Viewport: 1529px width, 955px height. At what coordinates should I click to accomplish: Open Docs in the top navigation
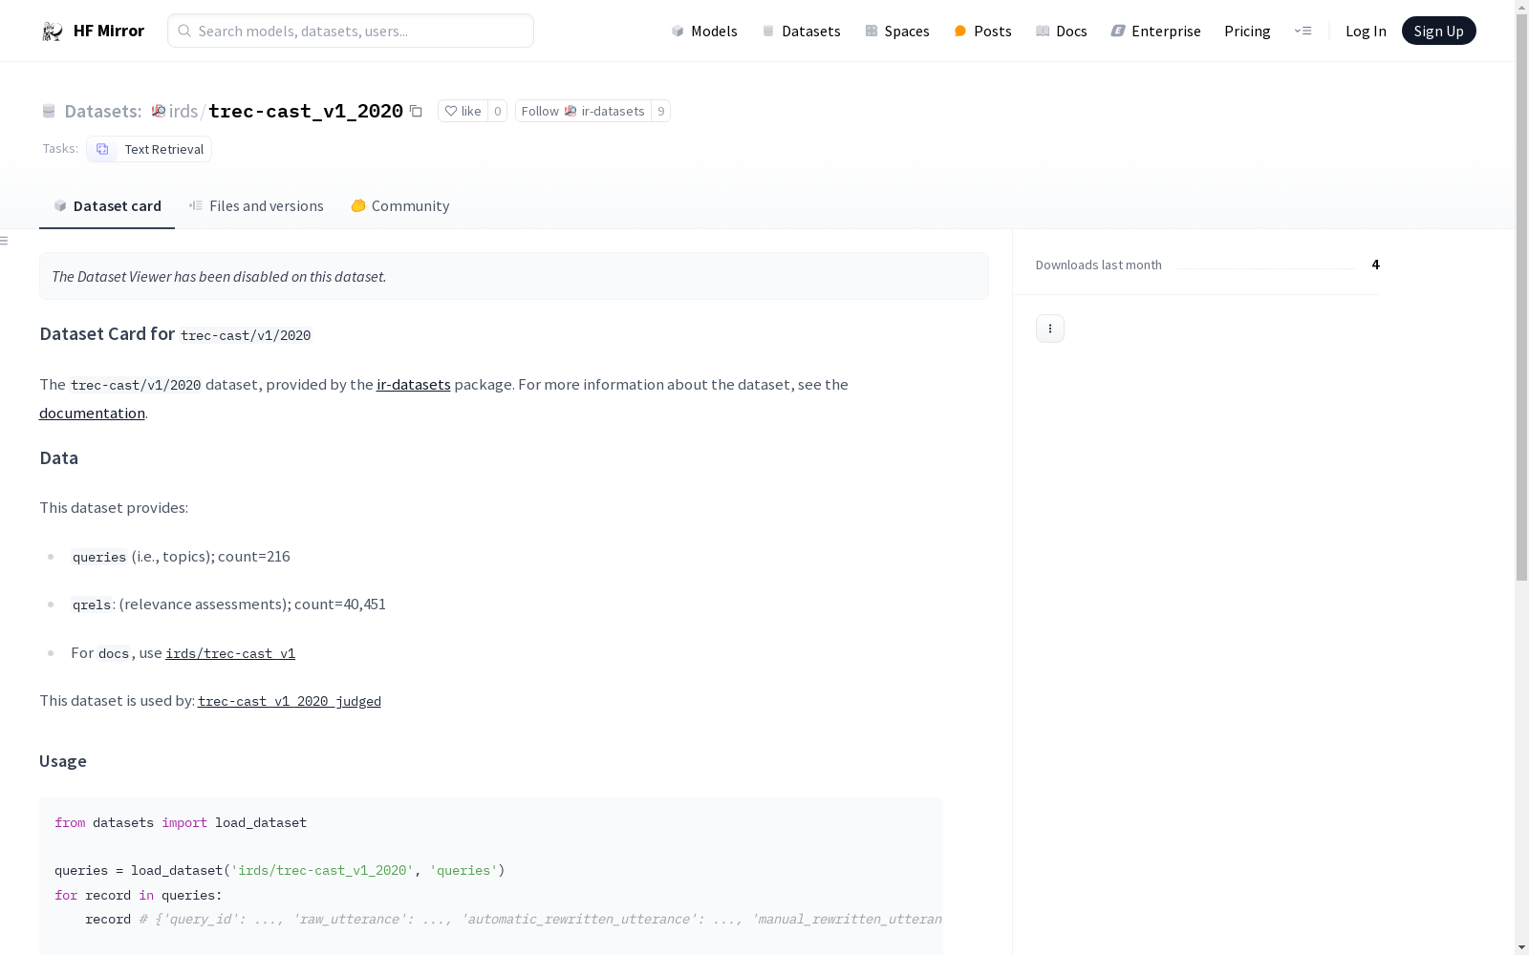(1061, 31)
